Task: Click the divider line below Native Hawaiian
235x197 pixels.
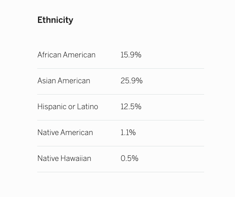Action: click(x=121, y=172)
